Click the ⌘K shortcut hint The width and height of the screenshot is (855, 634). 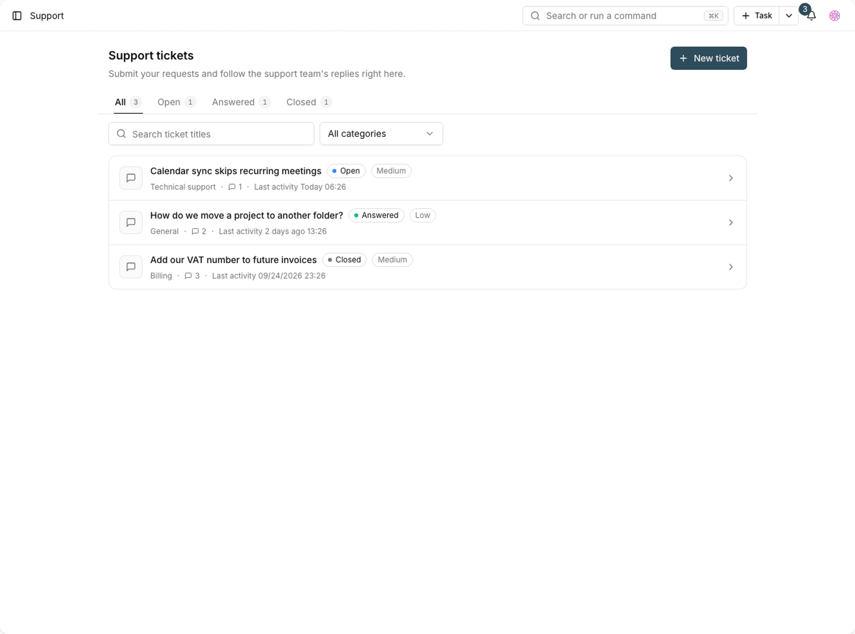713,16
